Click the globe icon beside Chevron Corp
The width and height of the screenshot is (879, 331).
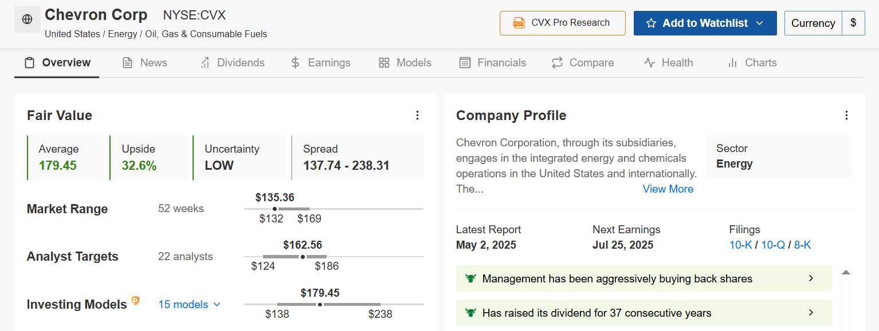coord(27,19)
